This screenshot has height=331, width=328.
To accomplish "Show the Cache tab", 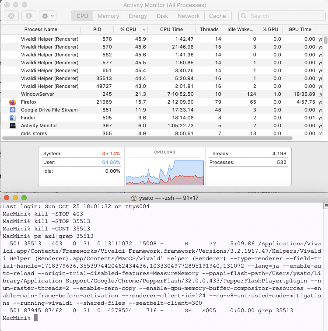I will point(217,16).
